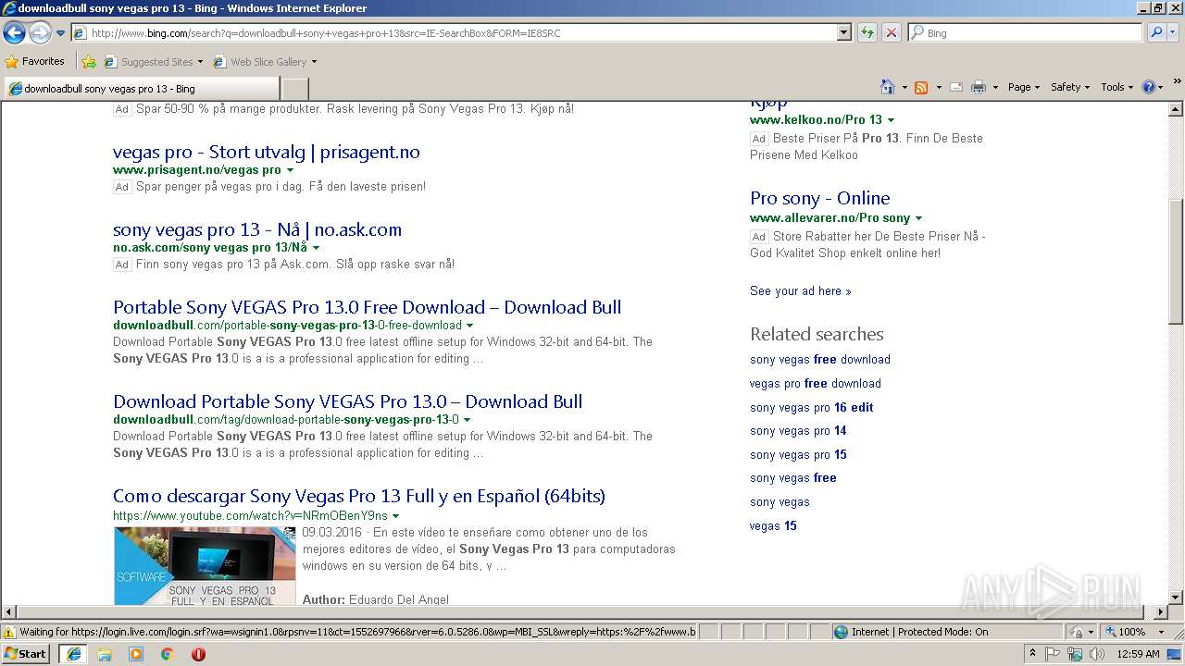The image size is (1185, 666).
Task: Open the Page menu
Action: pos(1023,87)
